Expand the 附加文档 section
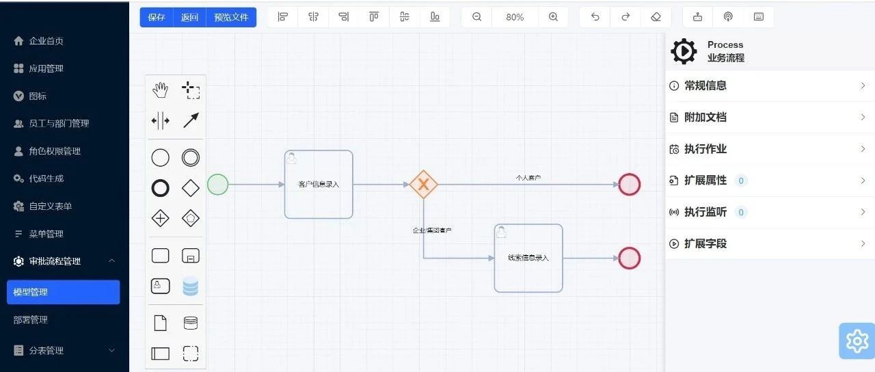The height and width of the screenshot is (372, 875). click(770, 117)
